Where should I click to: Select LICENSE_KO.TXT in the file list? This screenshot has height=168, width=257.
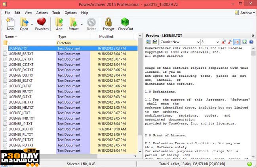pos(70,129)
